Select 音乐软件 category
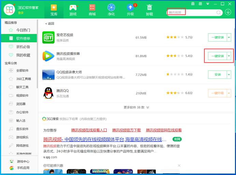This screenshot has width=236, height=175. [x=19, y=129]
